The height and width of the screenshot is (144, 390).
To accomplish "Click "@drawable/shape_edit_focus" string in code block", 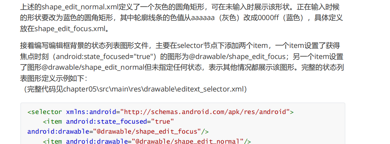I will click(147, 131).
